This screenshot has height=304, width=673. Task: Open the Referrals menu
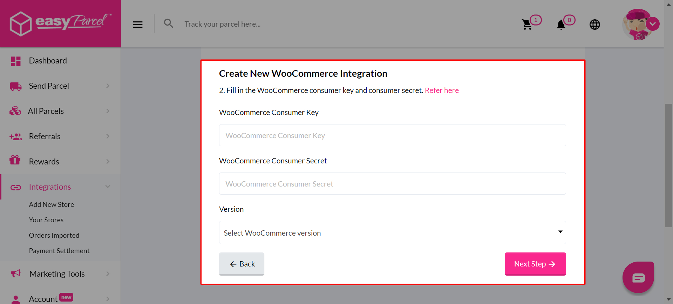[x=45, y=136]
